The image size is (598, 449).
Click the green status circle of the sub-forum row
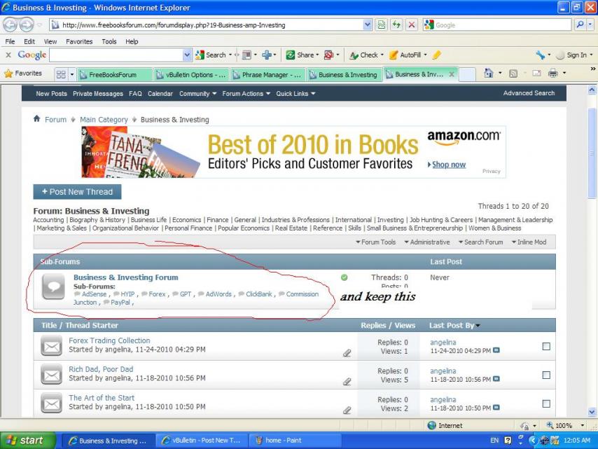[x=344, y=277]
